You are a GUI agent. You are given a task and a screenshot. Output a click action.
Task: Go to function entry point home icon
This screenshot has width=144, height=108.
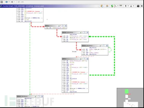click(x=107, y=6)
